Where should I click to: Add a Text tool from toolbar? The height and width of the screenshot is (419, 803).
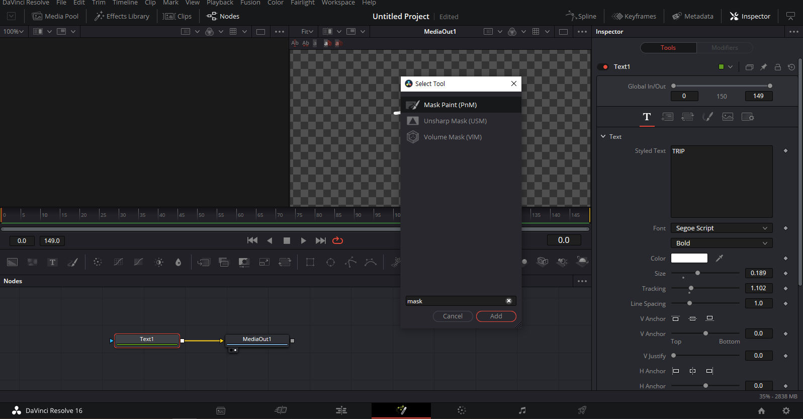pos(52,262)
